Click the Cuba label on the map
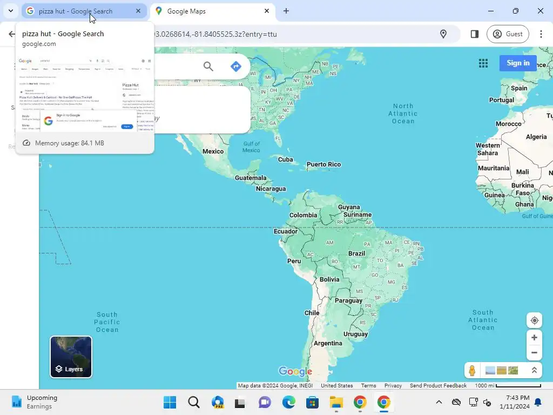 tap(285, 159)
